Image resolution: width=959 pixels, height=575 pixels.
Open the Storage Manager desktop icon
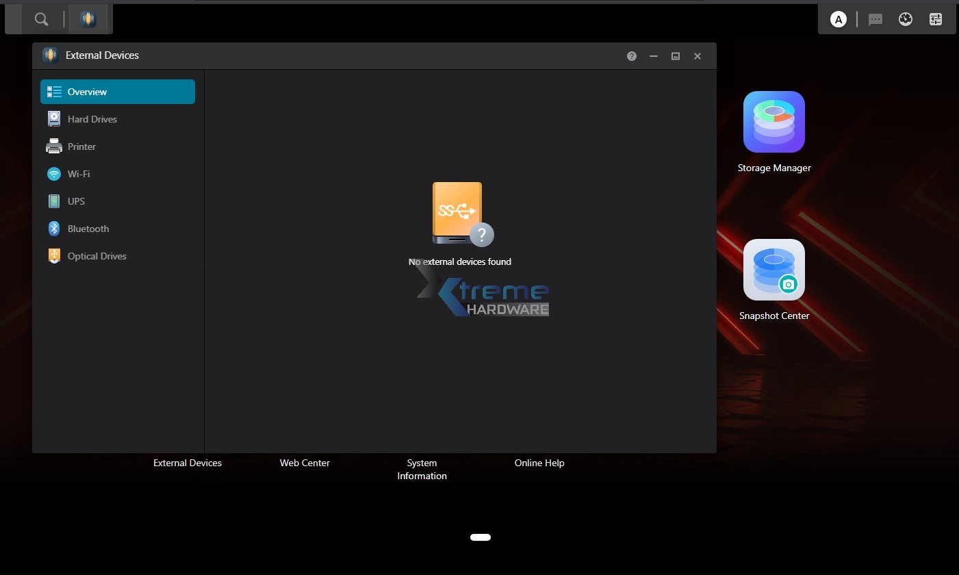click(773, 123)
